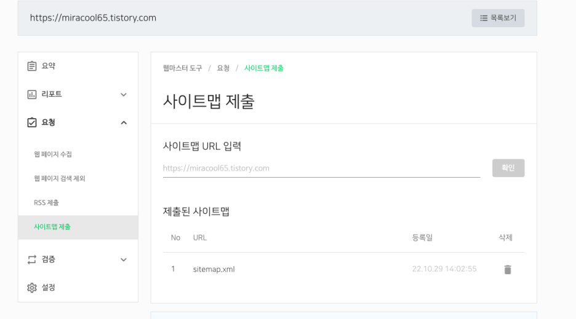Click the URL column header

[x=200, y=238]
